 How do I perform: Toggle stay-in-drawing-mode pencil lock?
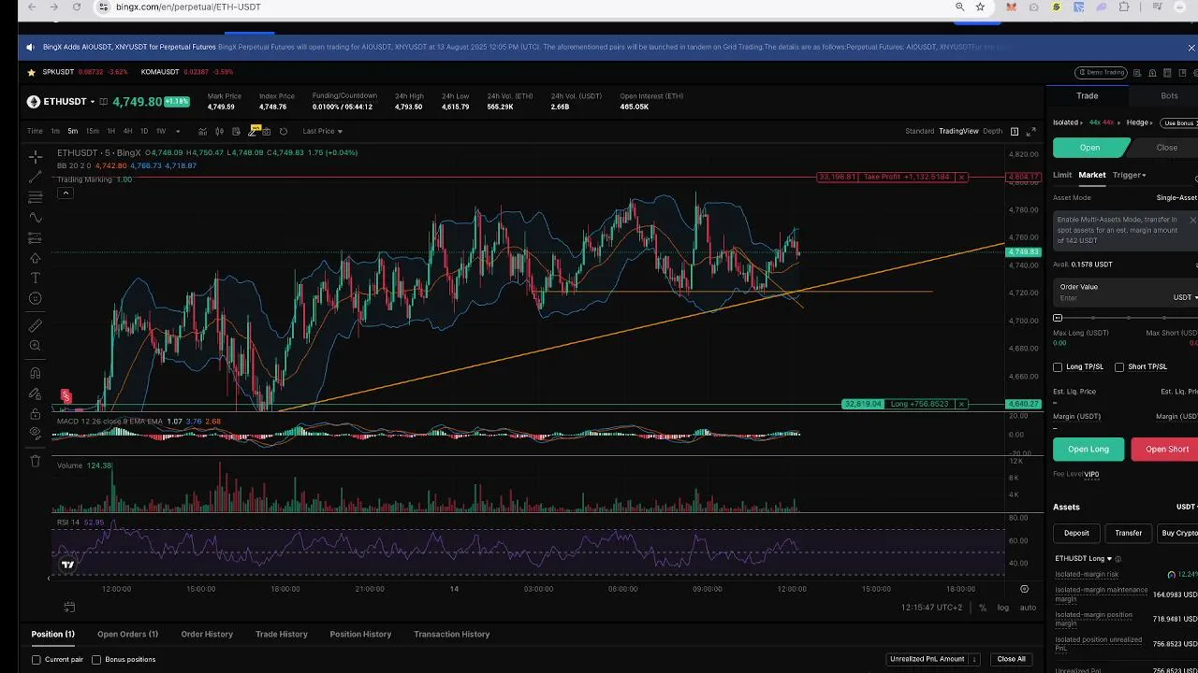(x=35, y=394)
